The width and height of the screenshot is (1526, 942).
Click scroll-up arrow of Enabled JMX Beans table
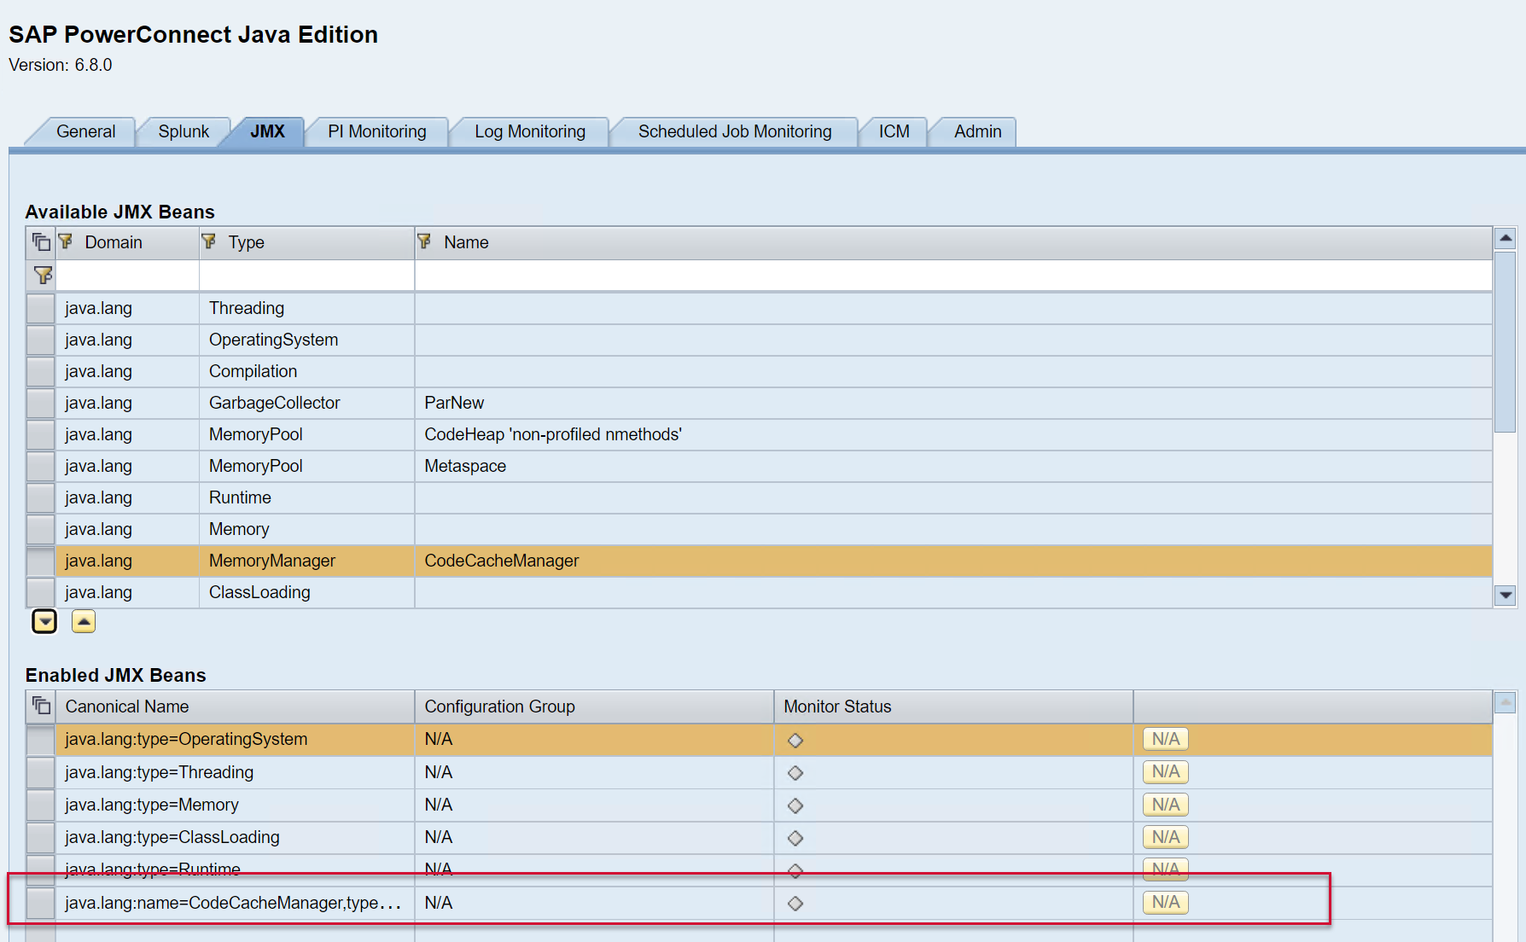click(1506, 703)
